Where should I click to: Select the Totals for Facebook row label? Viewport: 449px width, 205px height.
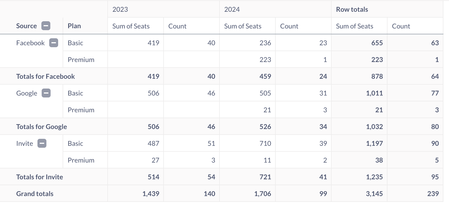click(46, 77)
